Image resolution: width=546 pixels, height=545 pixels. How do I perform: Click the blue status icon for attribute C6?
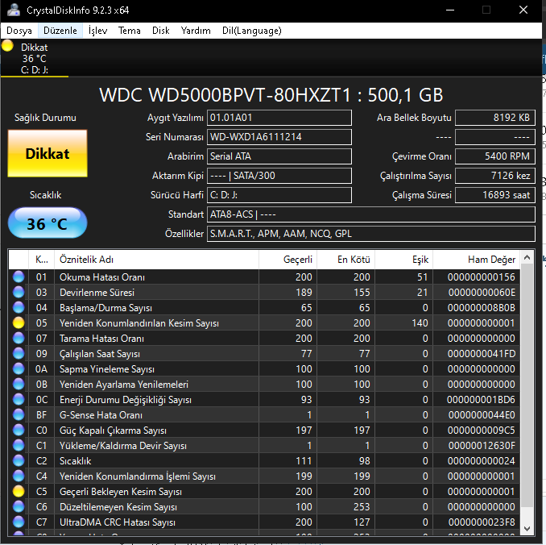pyautogui.click(x=19, y=507)
